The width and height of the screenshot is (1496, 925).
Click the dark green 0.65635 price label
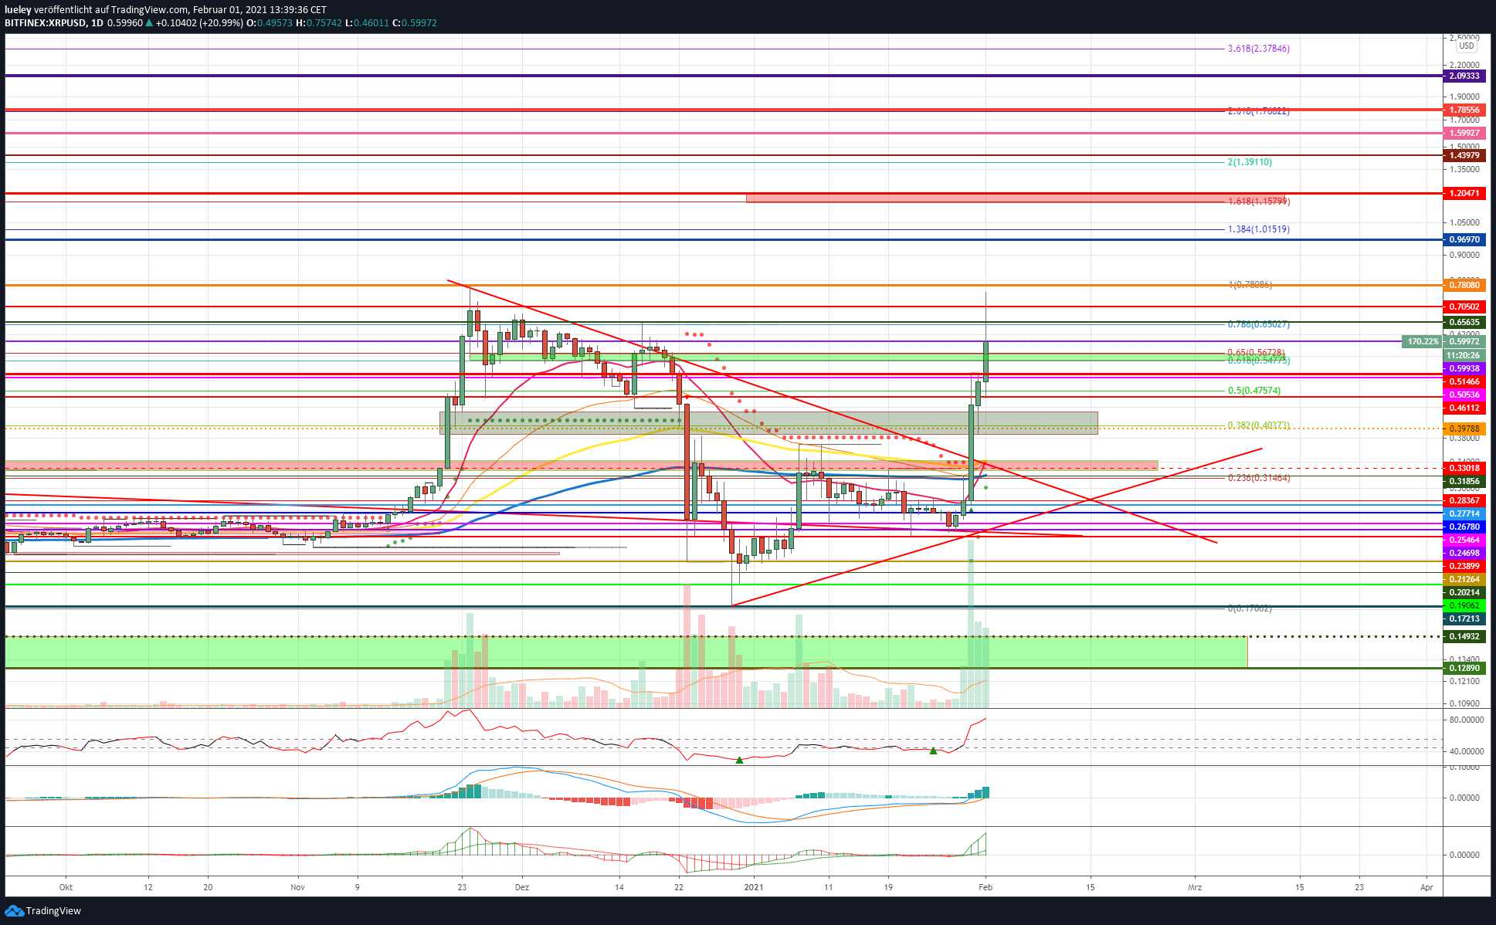[1464, 322]
